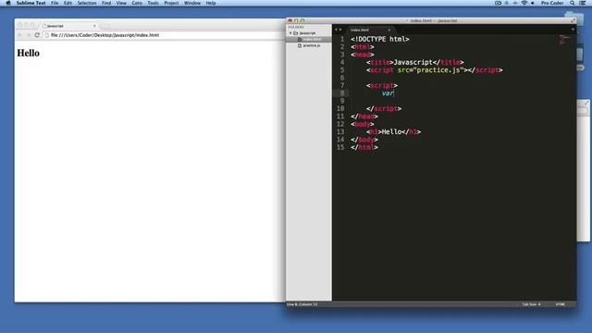Click the Wi-Fi status icon
The height and width of the screenshot is (333, 592).
(524, 3)
